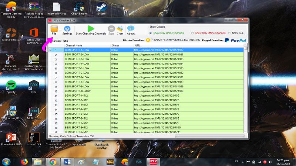Open Team Fortress 2 shortcut

[x=11, y=34]
